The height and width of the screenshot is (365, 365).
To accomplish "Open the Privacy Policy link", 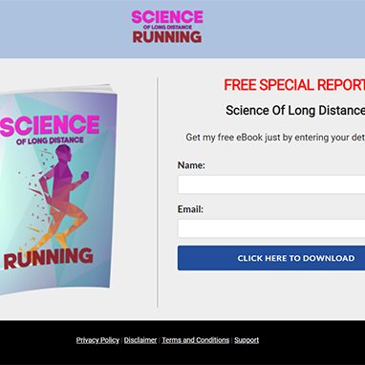I will [97, 340].
